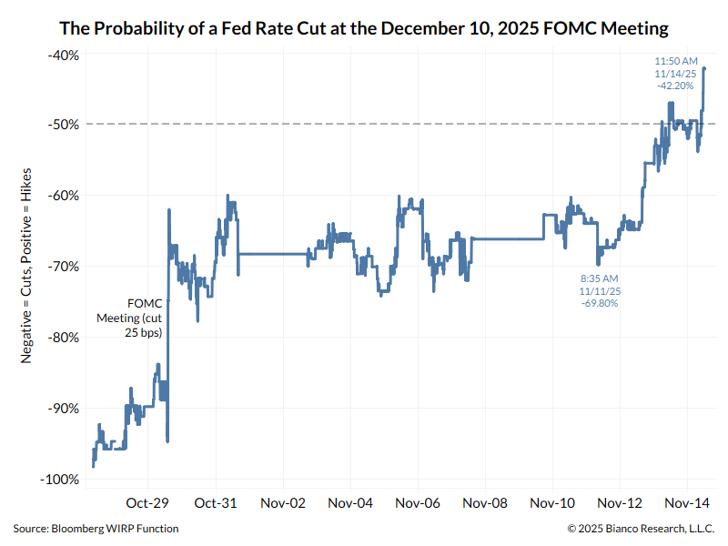The height and width of the screenshot is (546, 728).
Task: Select the Oct-31 x-axis date label
Action: [x=216, y=502]
